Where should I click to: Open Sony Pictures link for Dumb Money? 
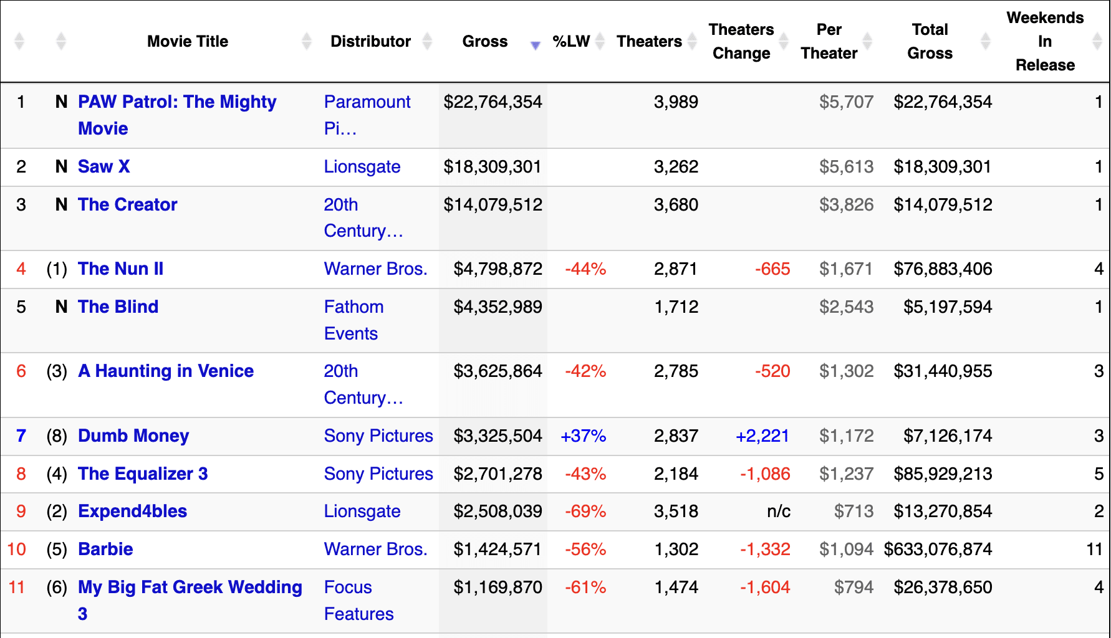pyautogui.click(x=378, y=436)
